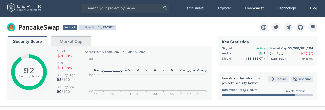This screenshot has width=325, height=110.
Task: Open DeepWallet from the top navigation
Action: point(254,8)
